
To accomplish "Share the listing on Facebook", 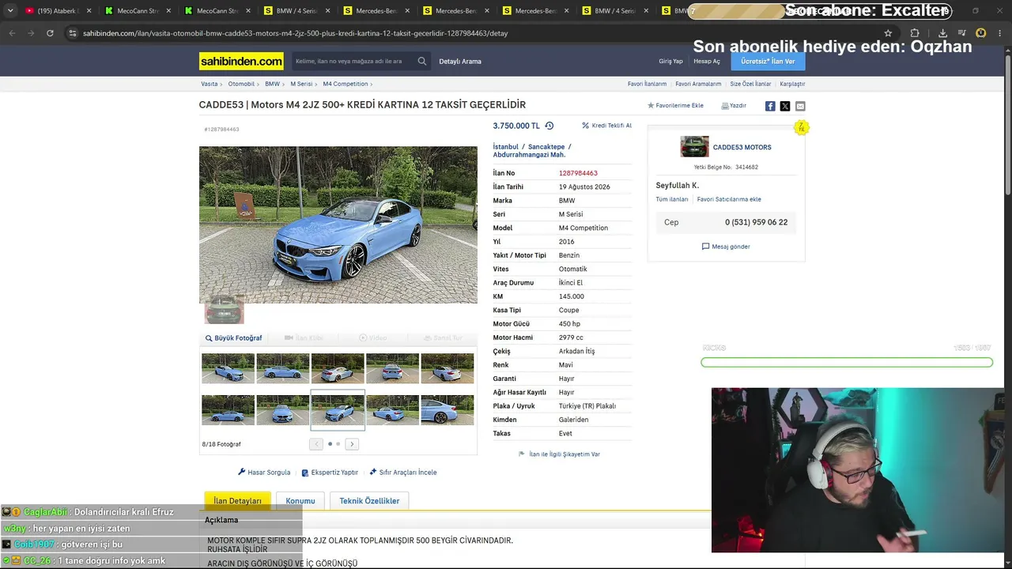I will [x=770, y=106].
